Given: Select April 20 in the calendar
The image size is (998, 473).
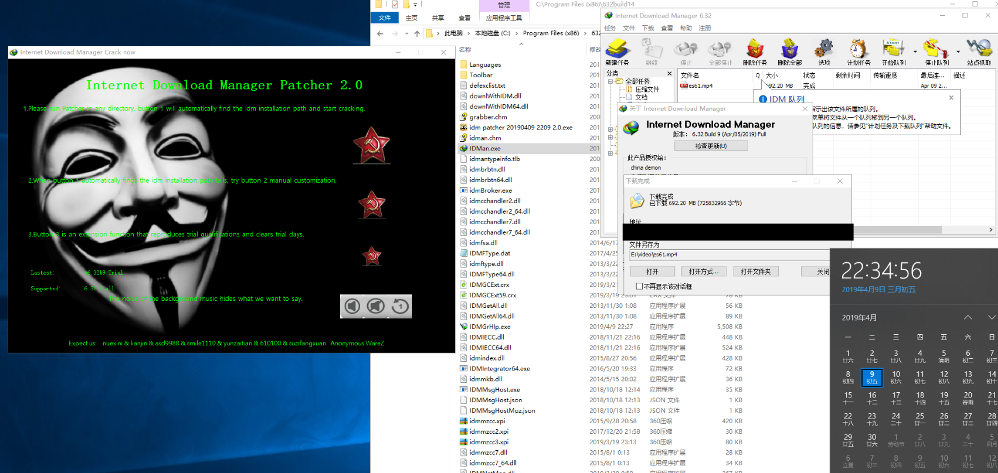Looking at the screenshot, I should [968, 397].
